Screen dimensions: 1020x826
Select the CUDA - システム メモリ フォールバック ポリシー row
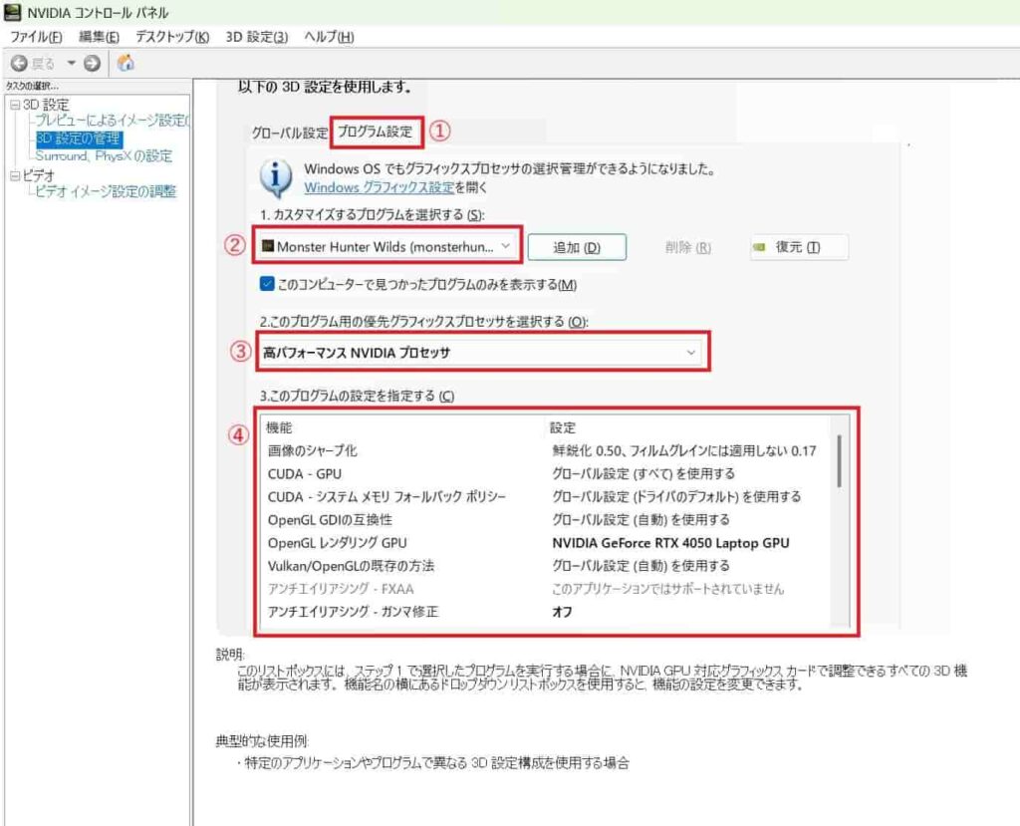click(x=545, y=496)
